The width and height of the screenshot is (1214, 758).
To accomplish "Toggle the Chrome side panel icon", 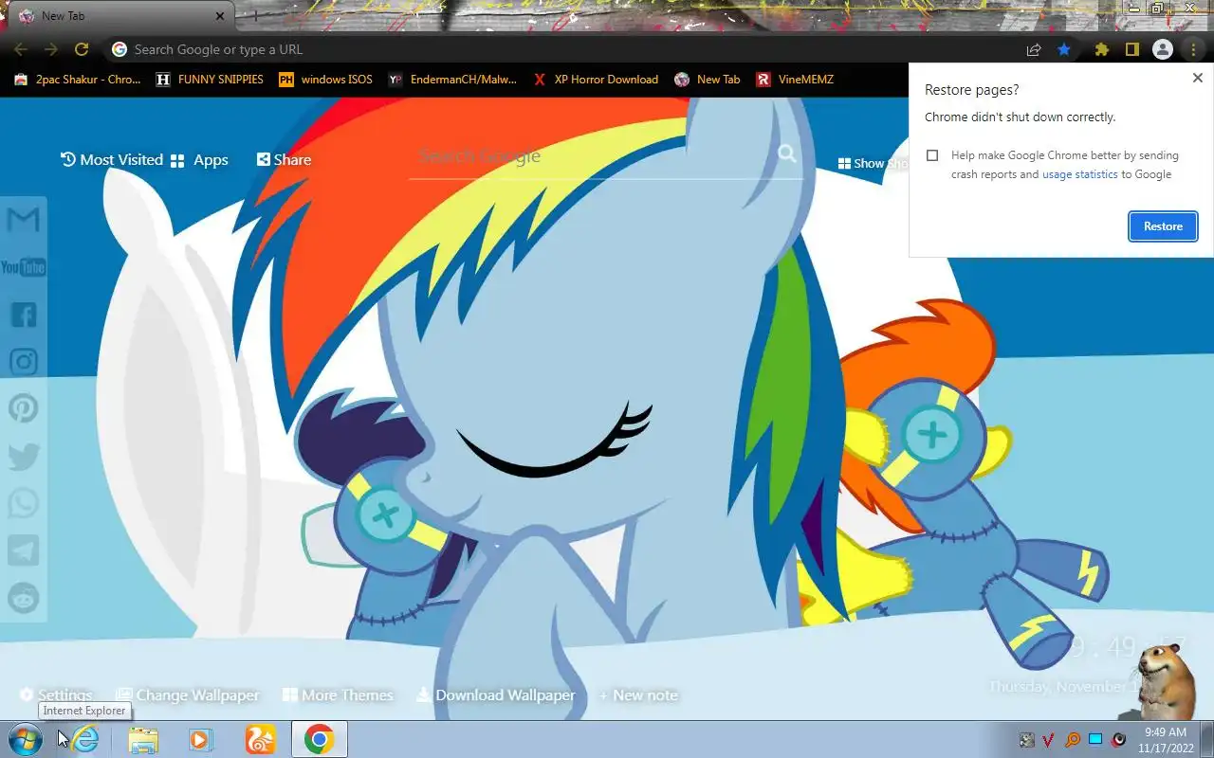I will tap(1131, 49).
